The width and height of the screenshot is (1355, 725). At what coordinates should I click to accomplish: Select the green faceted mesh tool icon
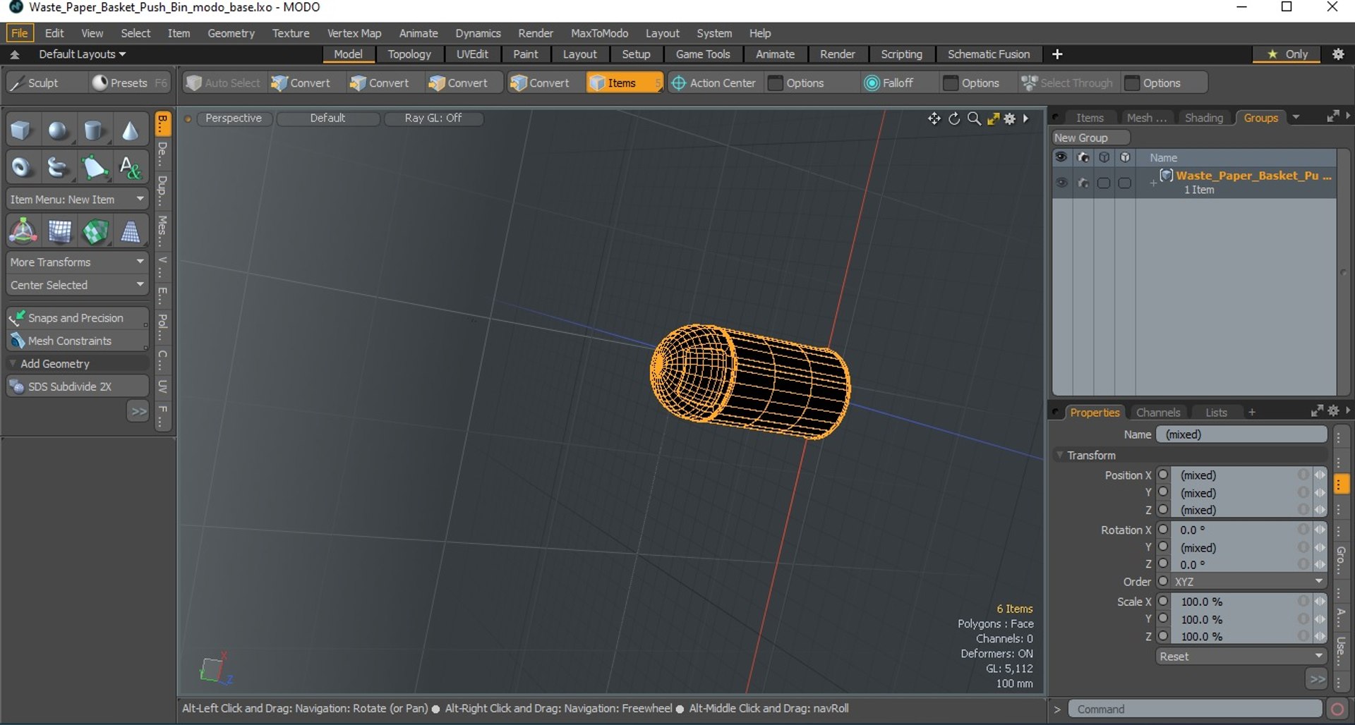[x=95, y=231]
